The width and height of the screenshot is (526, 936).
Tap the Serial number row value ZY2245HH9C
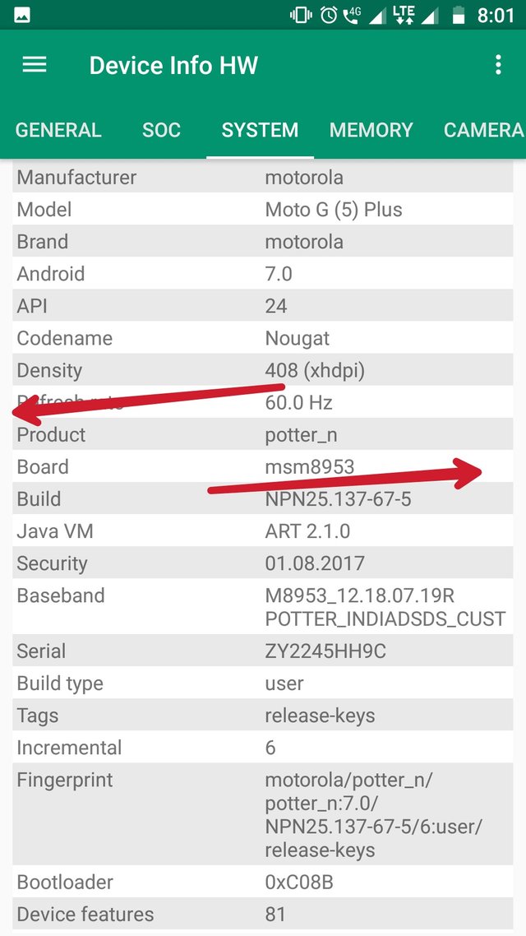click(x=325, y=651)
